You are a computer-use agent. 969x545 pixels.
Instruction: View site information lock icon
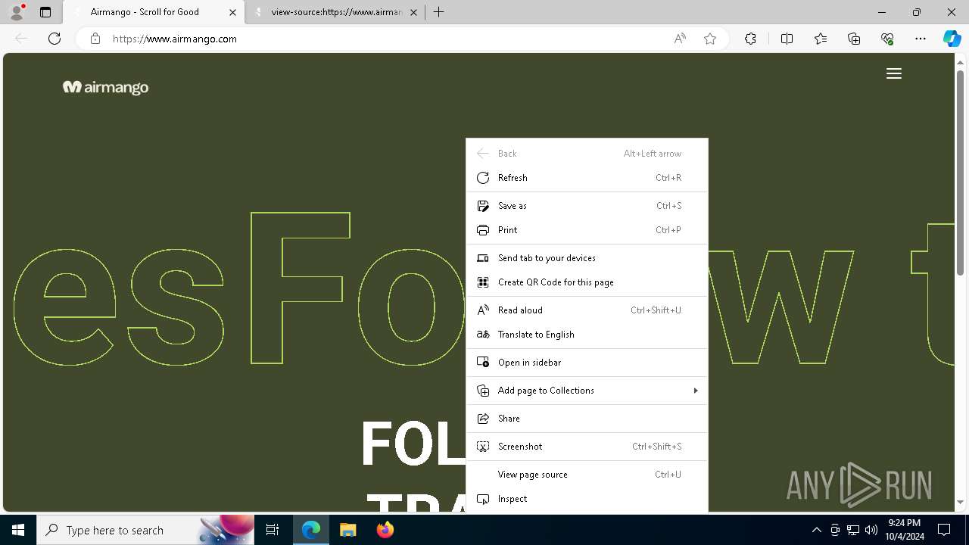(x=95, y=39)
